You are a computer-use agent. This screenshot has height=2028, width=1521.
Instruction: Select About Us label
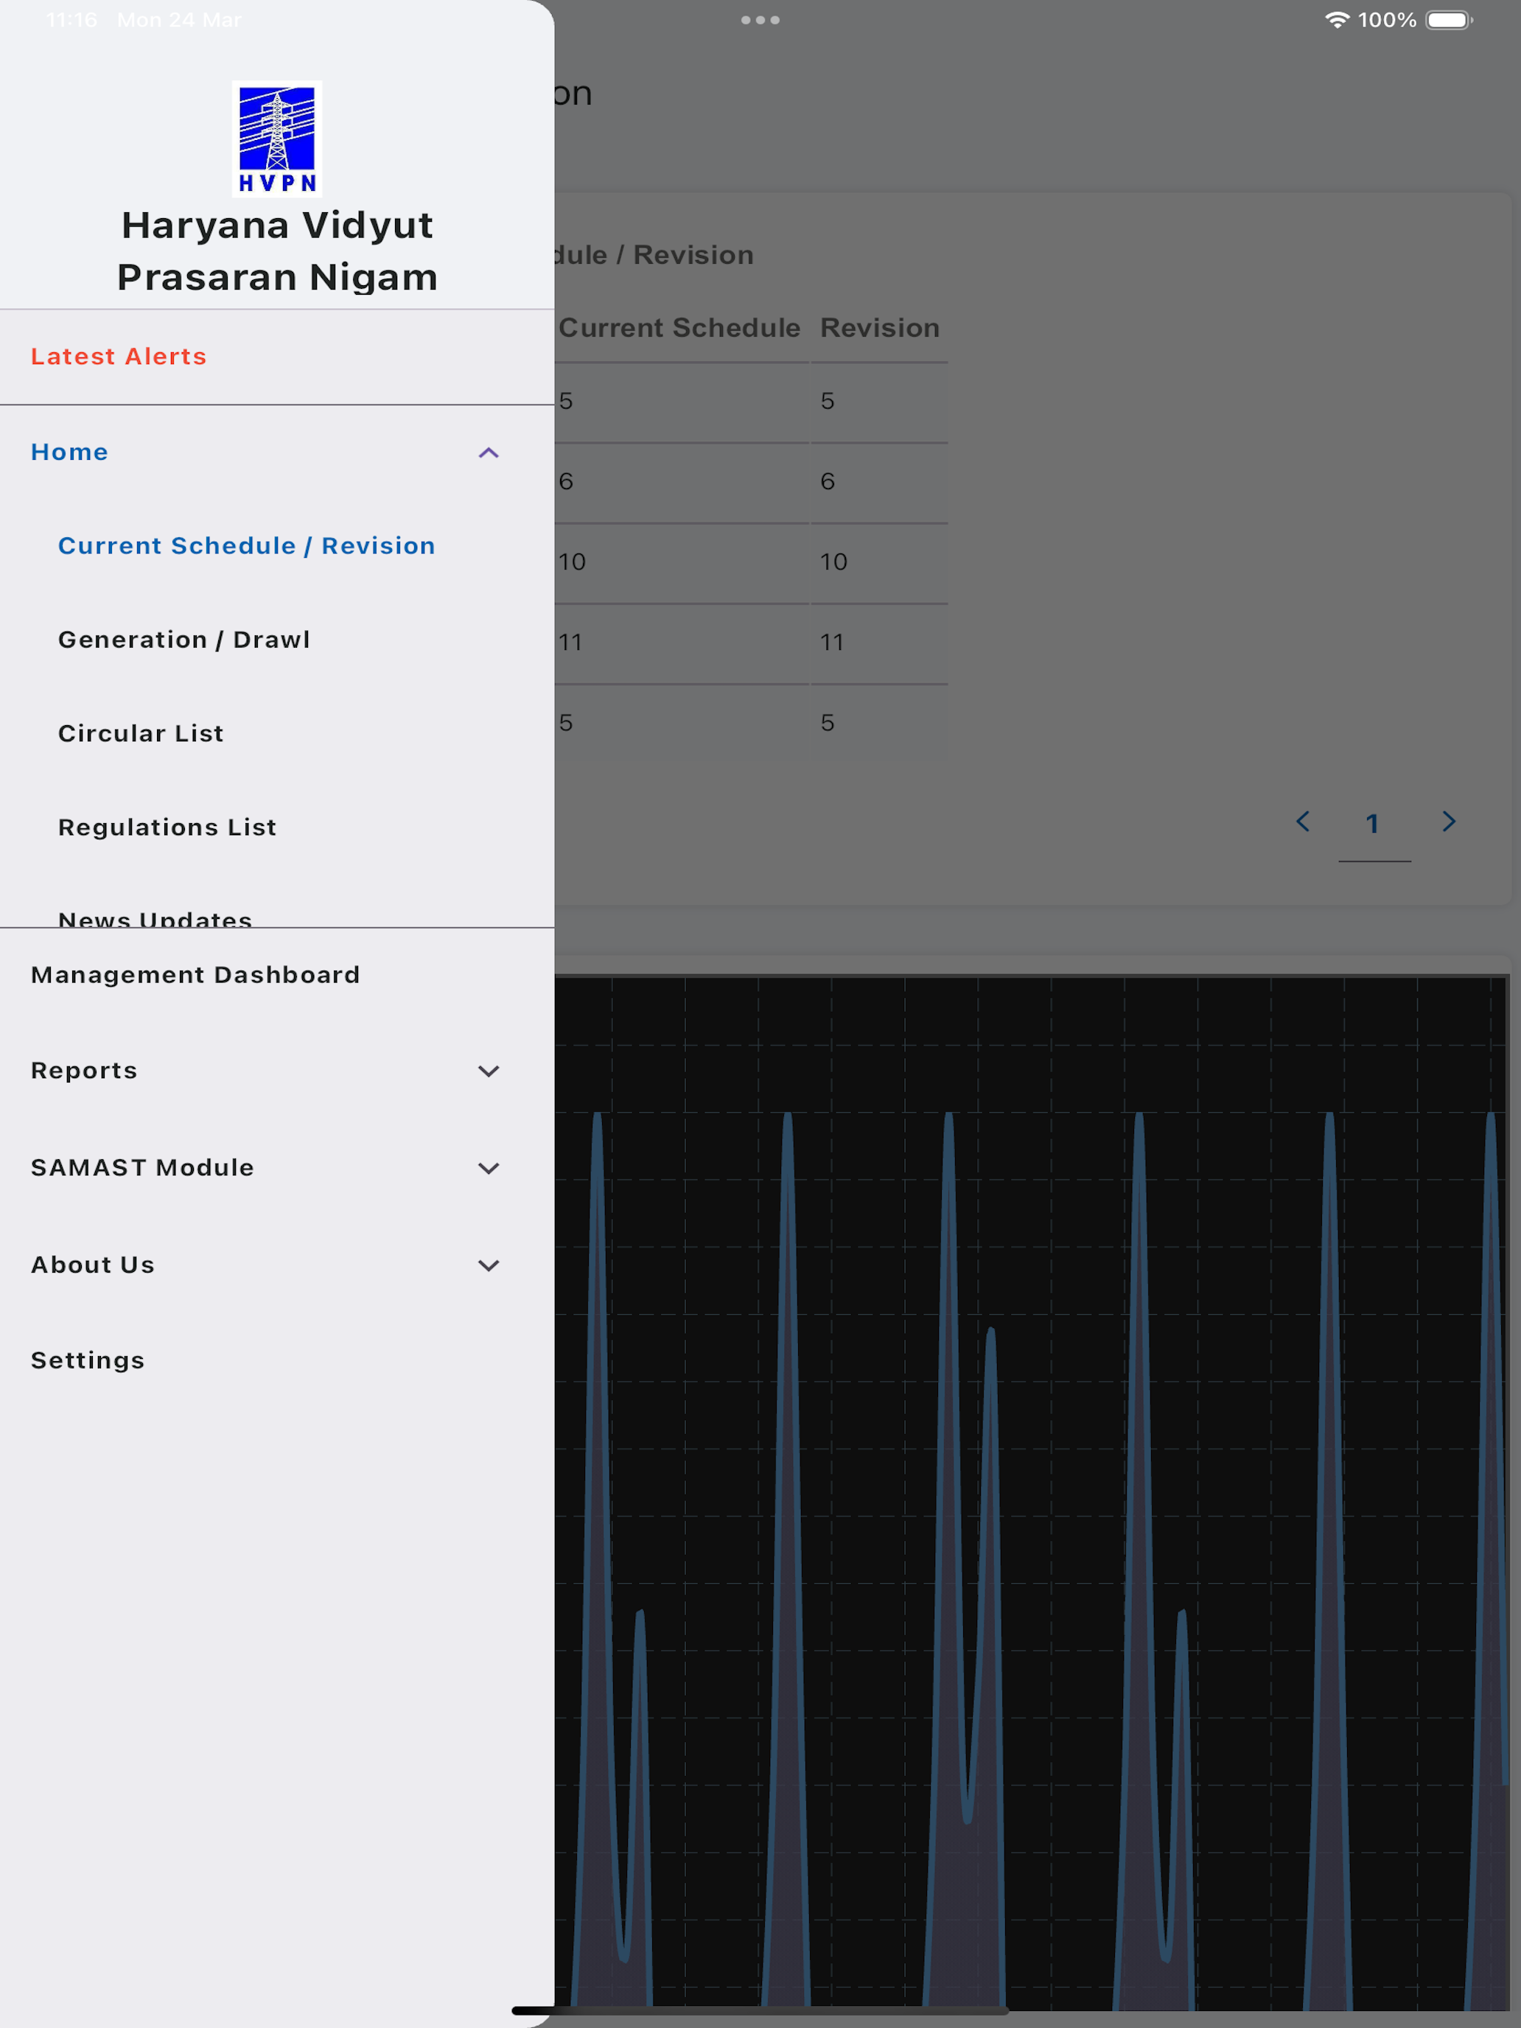tap(93, 1265)
